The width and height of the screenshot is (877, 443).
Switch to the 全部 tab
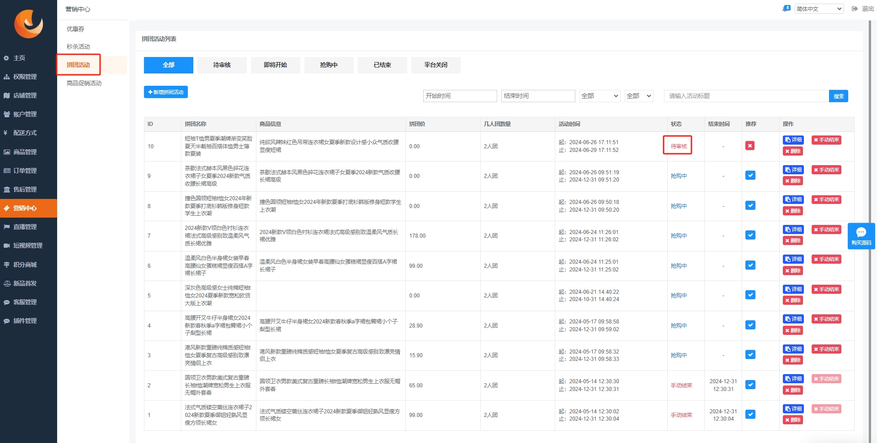[169, 65]
